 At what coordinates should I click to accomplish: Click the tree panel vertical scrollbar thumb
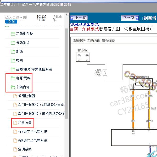(66, 74)
